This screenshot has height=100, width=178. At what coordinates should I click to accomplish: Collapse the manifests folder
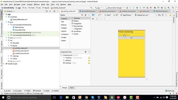click(6, 17)
